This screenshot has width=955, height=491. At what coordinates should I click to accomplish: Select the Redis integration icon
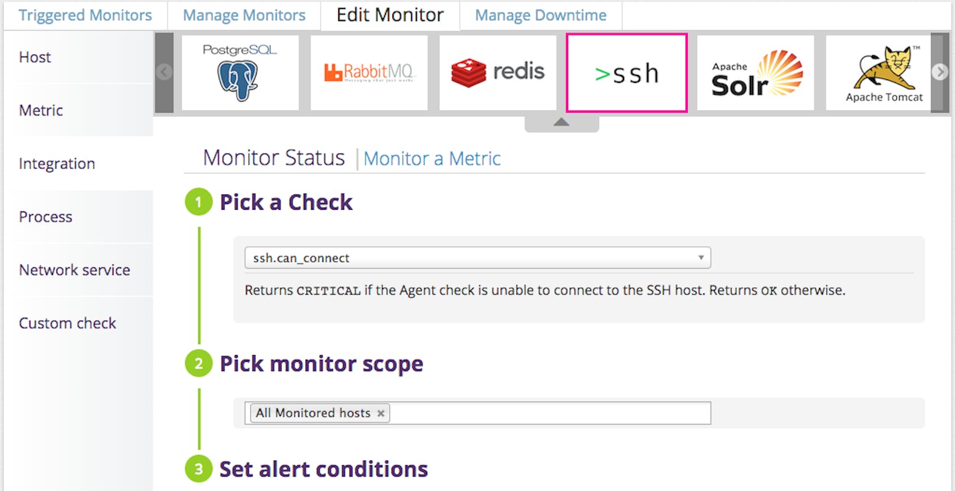(498, 73)
